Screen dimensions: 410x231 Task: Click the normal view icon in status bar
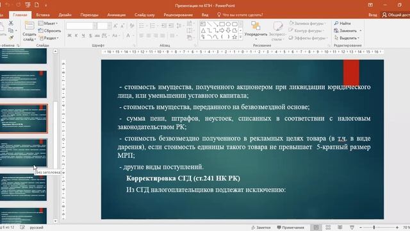316,227
